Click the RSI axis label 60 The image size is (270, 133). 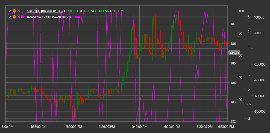click(x=240, y=55)
